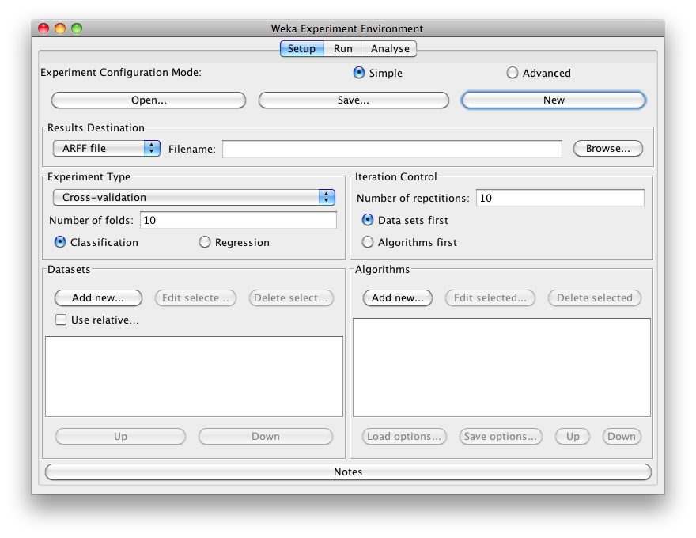Open the Run tab
Screen dimensions: 696x538
pyautogui.click(x=342, y=48)
